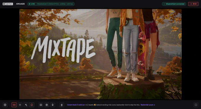The image size is (201, 109).
Task: Click the Mixtape game video feed
Action: pyautogui.click(x=100, y=54)
